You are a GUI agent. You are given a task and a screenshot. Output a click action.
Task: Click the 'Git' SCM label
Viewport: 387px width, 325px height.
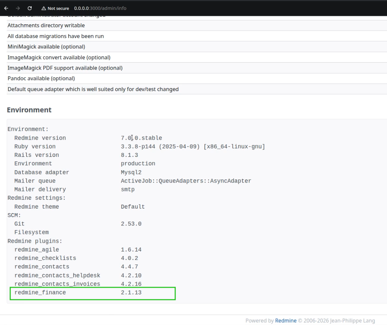[19, 224]
